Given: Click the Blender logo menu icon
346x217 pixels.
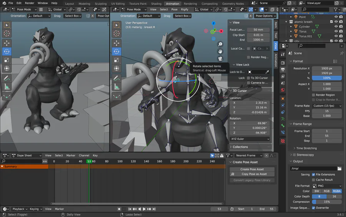Looking at the screenshot, I should 4,3.
